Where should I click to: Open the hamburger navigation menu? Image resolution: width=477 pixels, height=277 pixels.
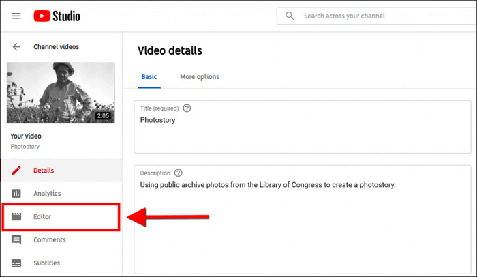click(16, 16)
